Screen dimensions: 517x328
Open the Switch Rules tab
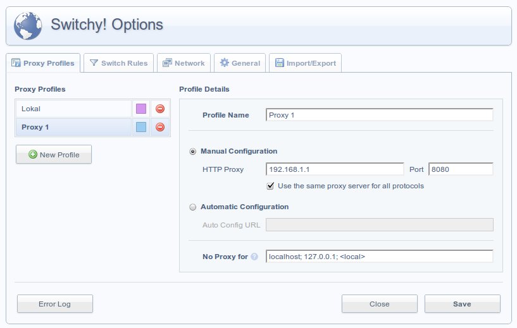pyautogui.click(x=118, y=63)
